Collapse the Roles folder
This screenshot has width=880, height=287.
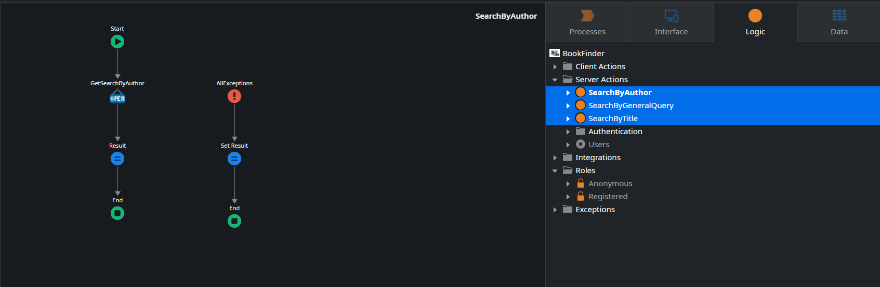pyautogui.click(x=555, y=171)
